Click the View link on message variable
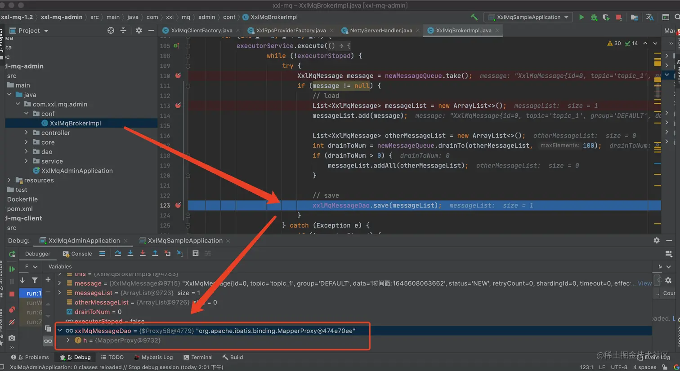680x371 pixels. pos(644,283)
